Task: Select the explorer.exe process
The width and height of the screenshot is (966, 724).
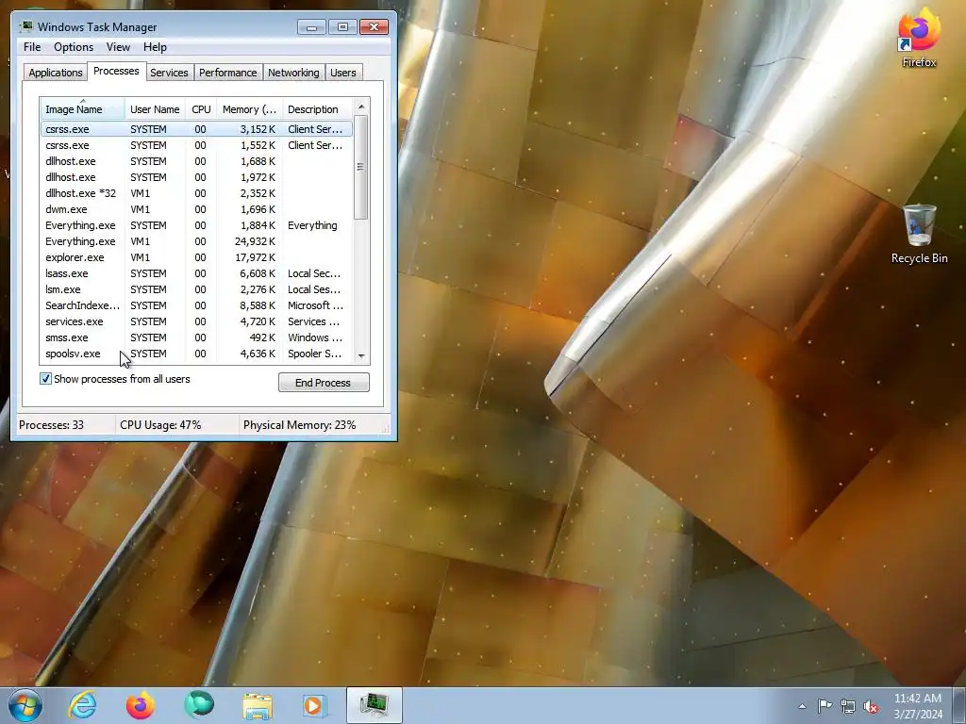Action: point(196,257)
